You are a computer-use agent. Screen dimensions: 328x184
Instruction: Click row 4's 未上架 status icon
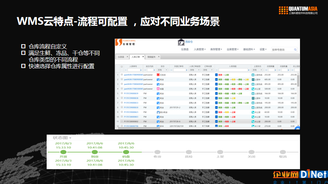tap(253, 89)
